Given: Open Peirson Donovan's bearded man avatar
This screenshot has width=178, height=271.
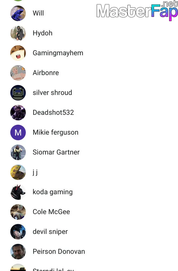Looking at the screenshot, I should tap(18, 252).
